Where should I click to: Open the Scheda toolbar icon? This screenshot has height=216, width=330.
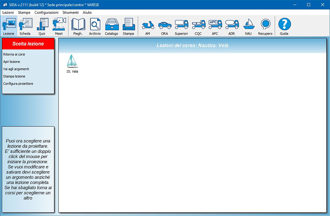pyautogui.click(x=25, y=26)
